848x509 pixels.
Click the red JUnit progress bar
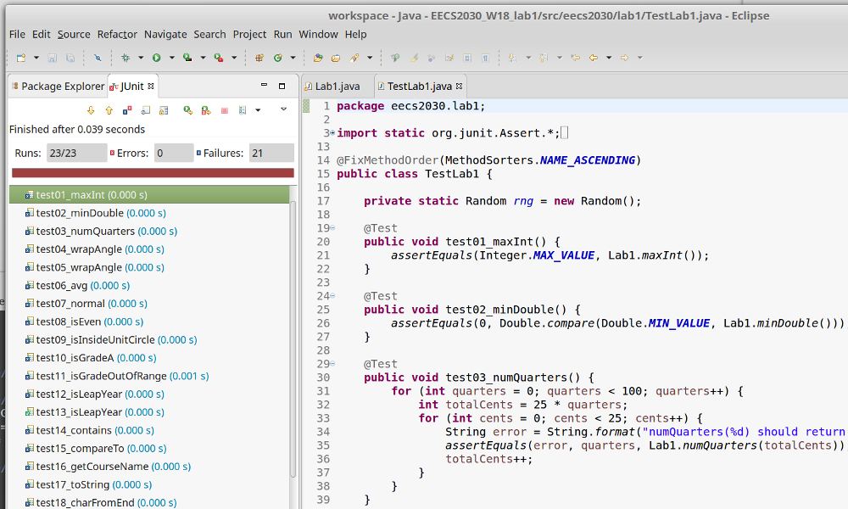tap(153, 172)
